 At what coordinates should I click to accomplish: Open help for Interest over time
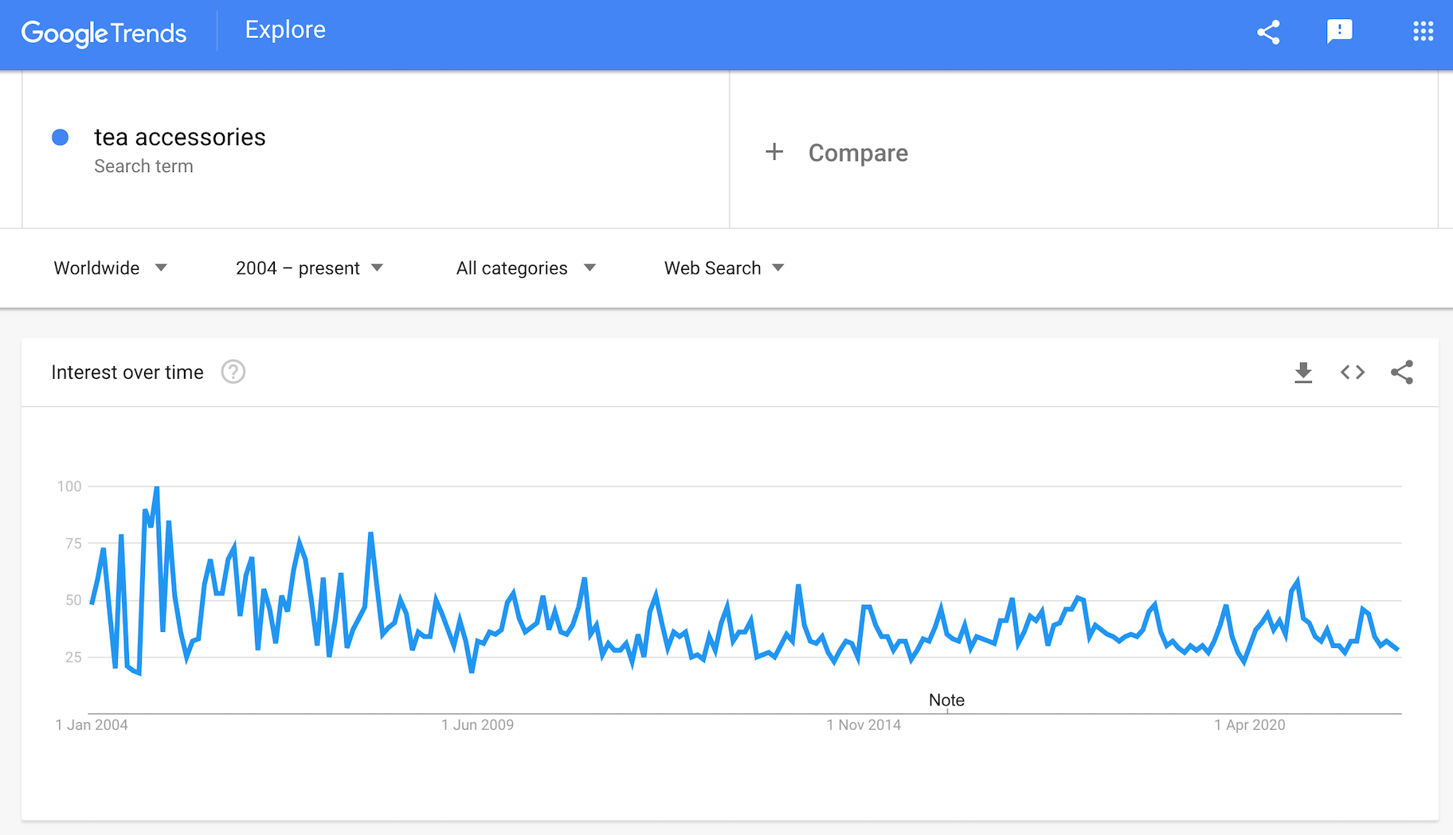coord(233,372)
